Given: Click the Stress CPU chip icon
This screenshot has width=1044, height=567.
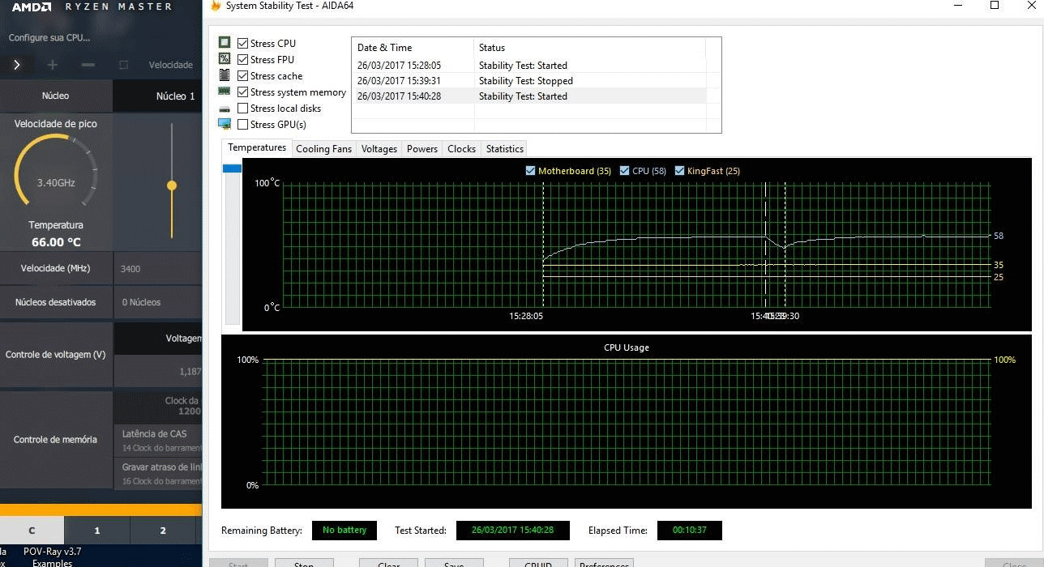Looking at the screenshot, I should coord(225,43).
